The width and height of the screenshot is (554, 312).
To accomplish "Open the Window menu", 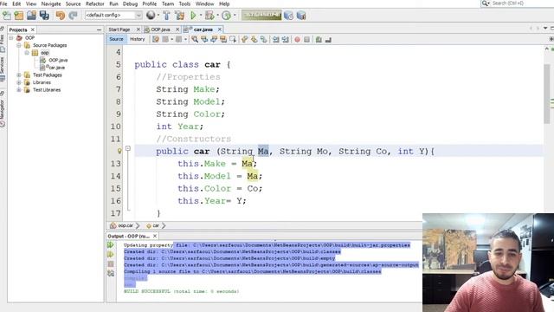I will (204, 3).
